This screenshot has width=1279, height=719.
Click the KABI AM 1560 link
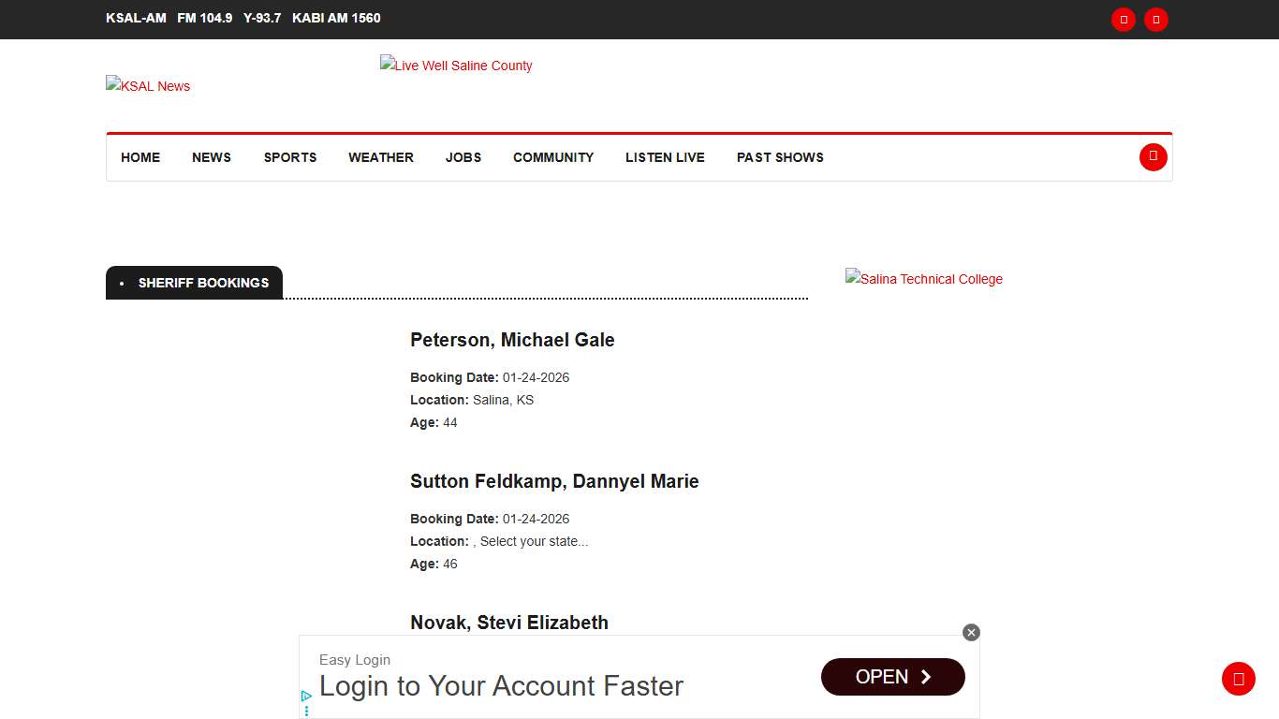[x=336, y=18]
